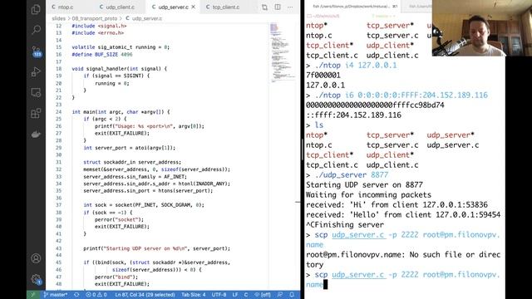
Task: Click on '#define BUF_SIZE 4096' line
Action: coord(102,54)
